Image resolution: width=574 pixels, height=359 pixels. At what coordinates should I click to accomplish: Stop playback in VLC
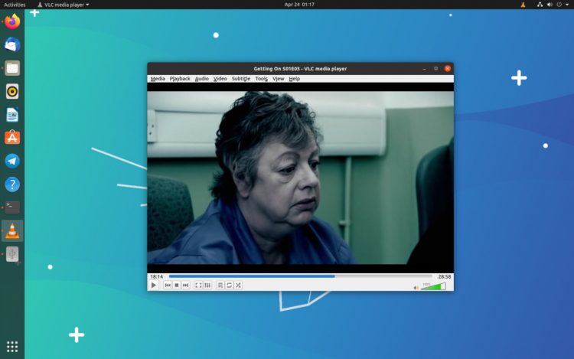[177, 285]
